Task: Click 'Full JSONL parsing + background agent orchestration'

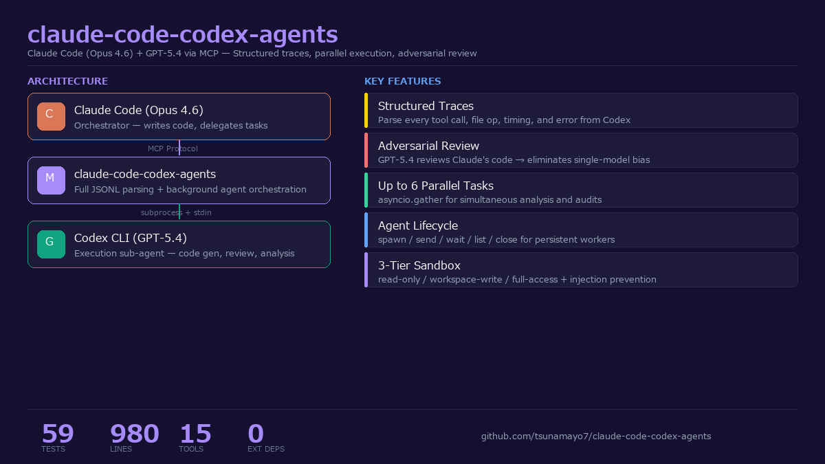Action: (x=190, y=190)
